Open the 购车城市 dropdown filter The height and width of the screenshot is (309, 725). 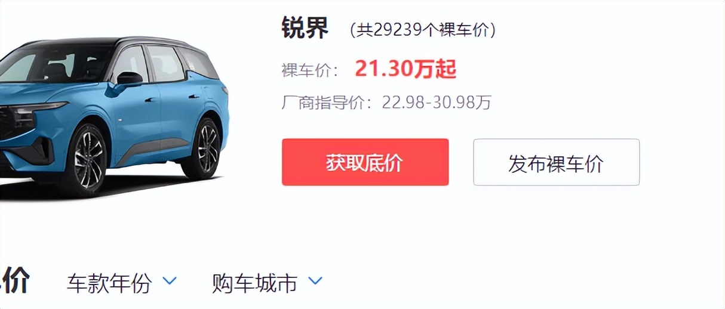pos(267,283)
